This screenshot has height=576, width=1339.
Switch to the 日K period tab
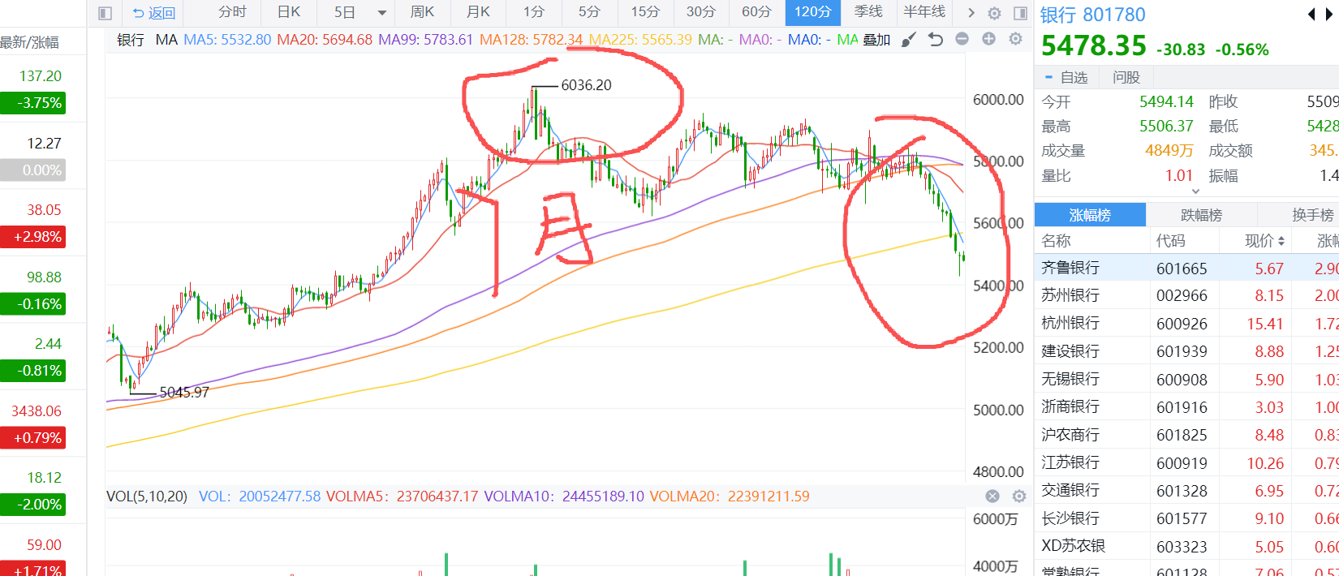point(289,12)
